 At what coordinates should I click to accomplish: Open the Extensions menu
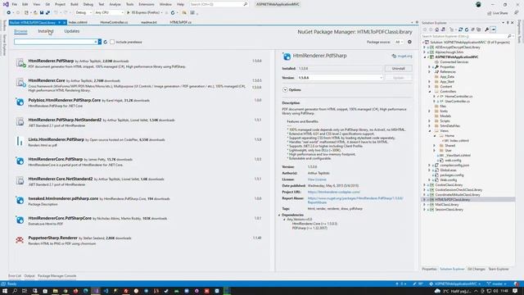[x=147, y=4]
